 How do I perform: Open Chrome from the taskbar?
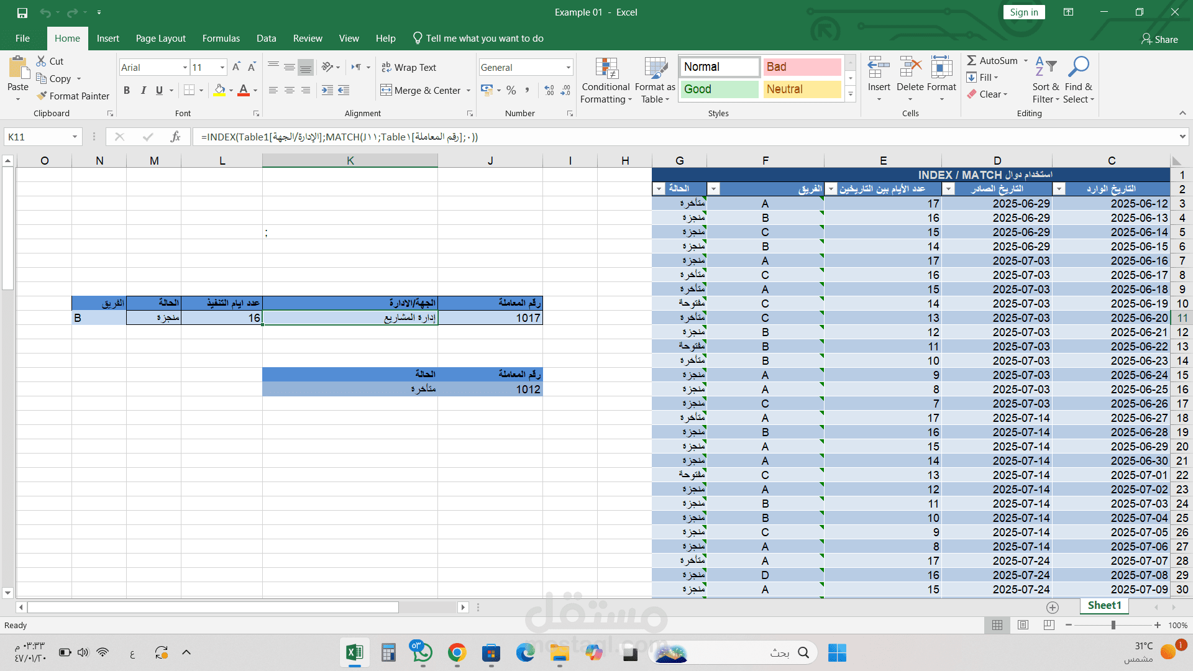click(x=457, y=652)
